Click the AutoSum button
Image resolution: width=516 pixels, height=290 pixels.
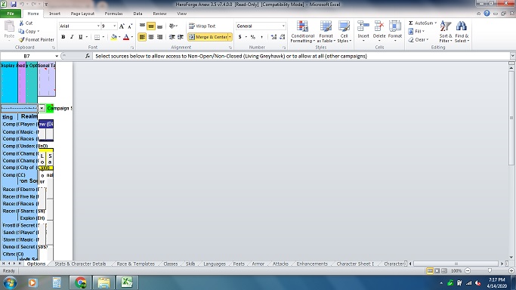[x=421, y=23]
